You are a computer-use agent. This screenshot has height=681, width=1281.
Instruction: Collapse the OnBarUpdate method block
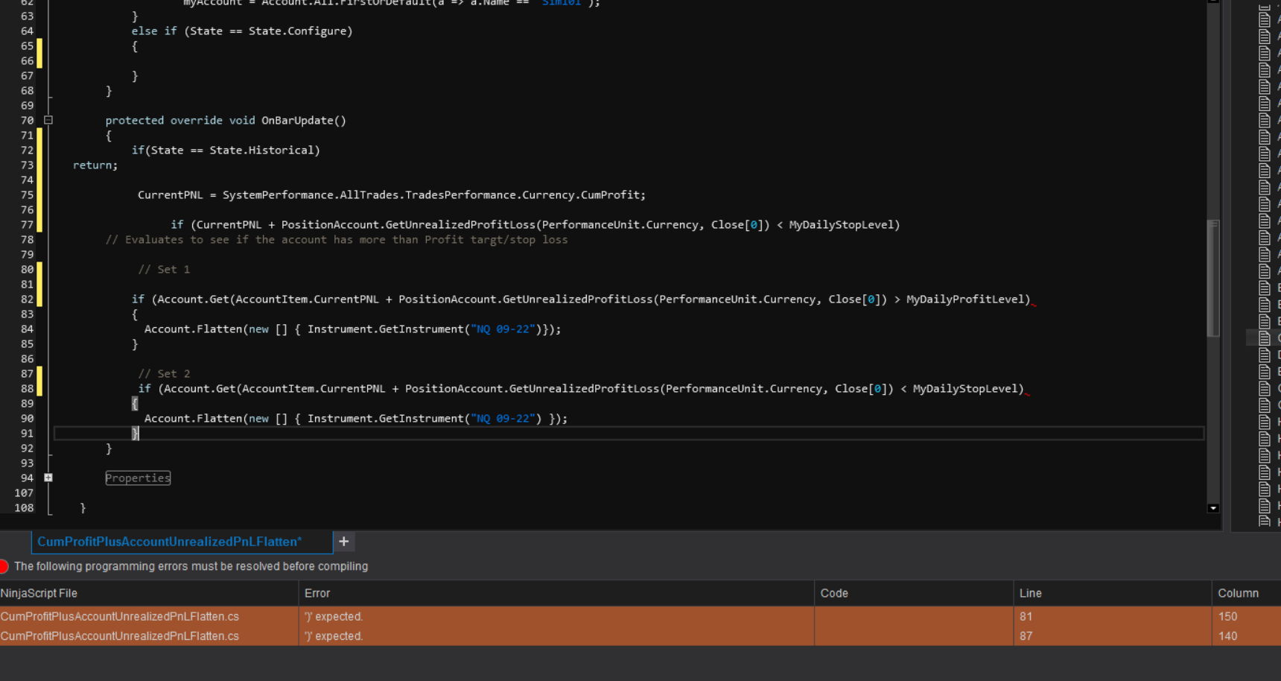(48, 120)
